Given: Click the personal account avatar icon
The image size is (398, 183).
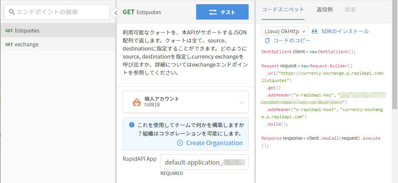Looking at the screenshot, I should [136, 102].
